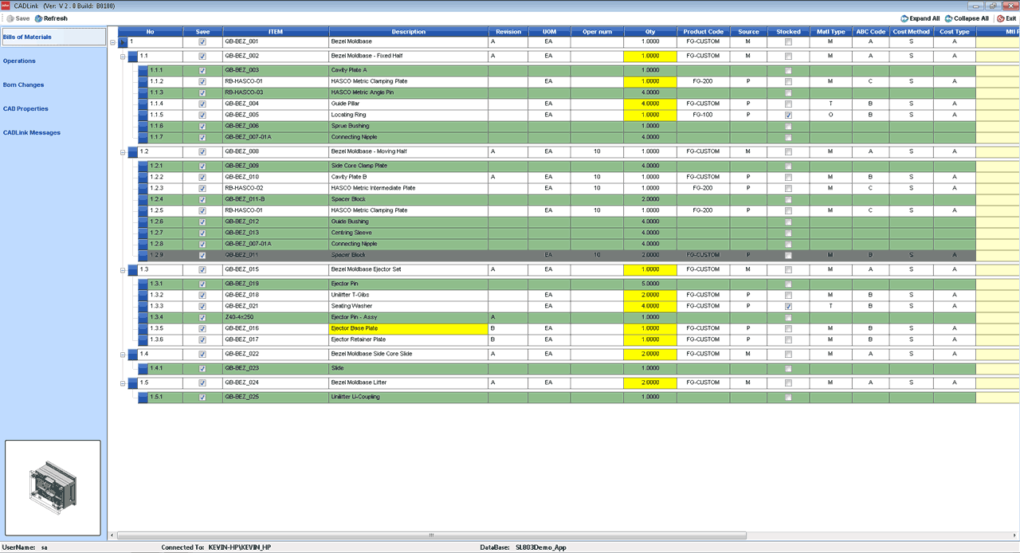Click the Qty column header
The height and width of the screenshot is (553, 1020).
pos(649,31)
